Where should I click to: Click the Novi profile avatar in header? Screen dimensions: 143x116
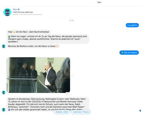pos(7,12)
